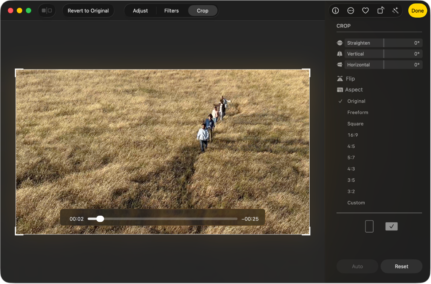
Task: Open the photo Info panel
Action: pos(335,11)
